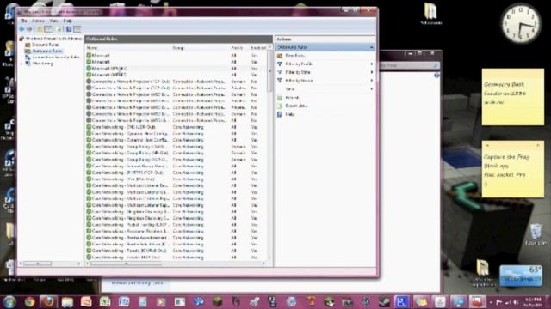
Task: Open the Windows Start orb
Action: (9, 301)
